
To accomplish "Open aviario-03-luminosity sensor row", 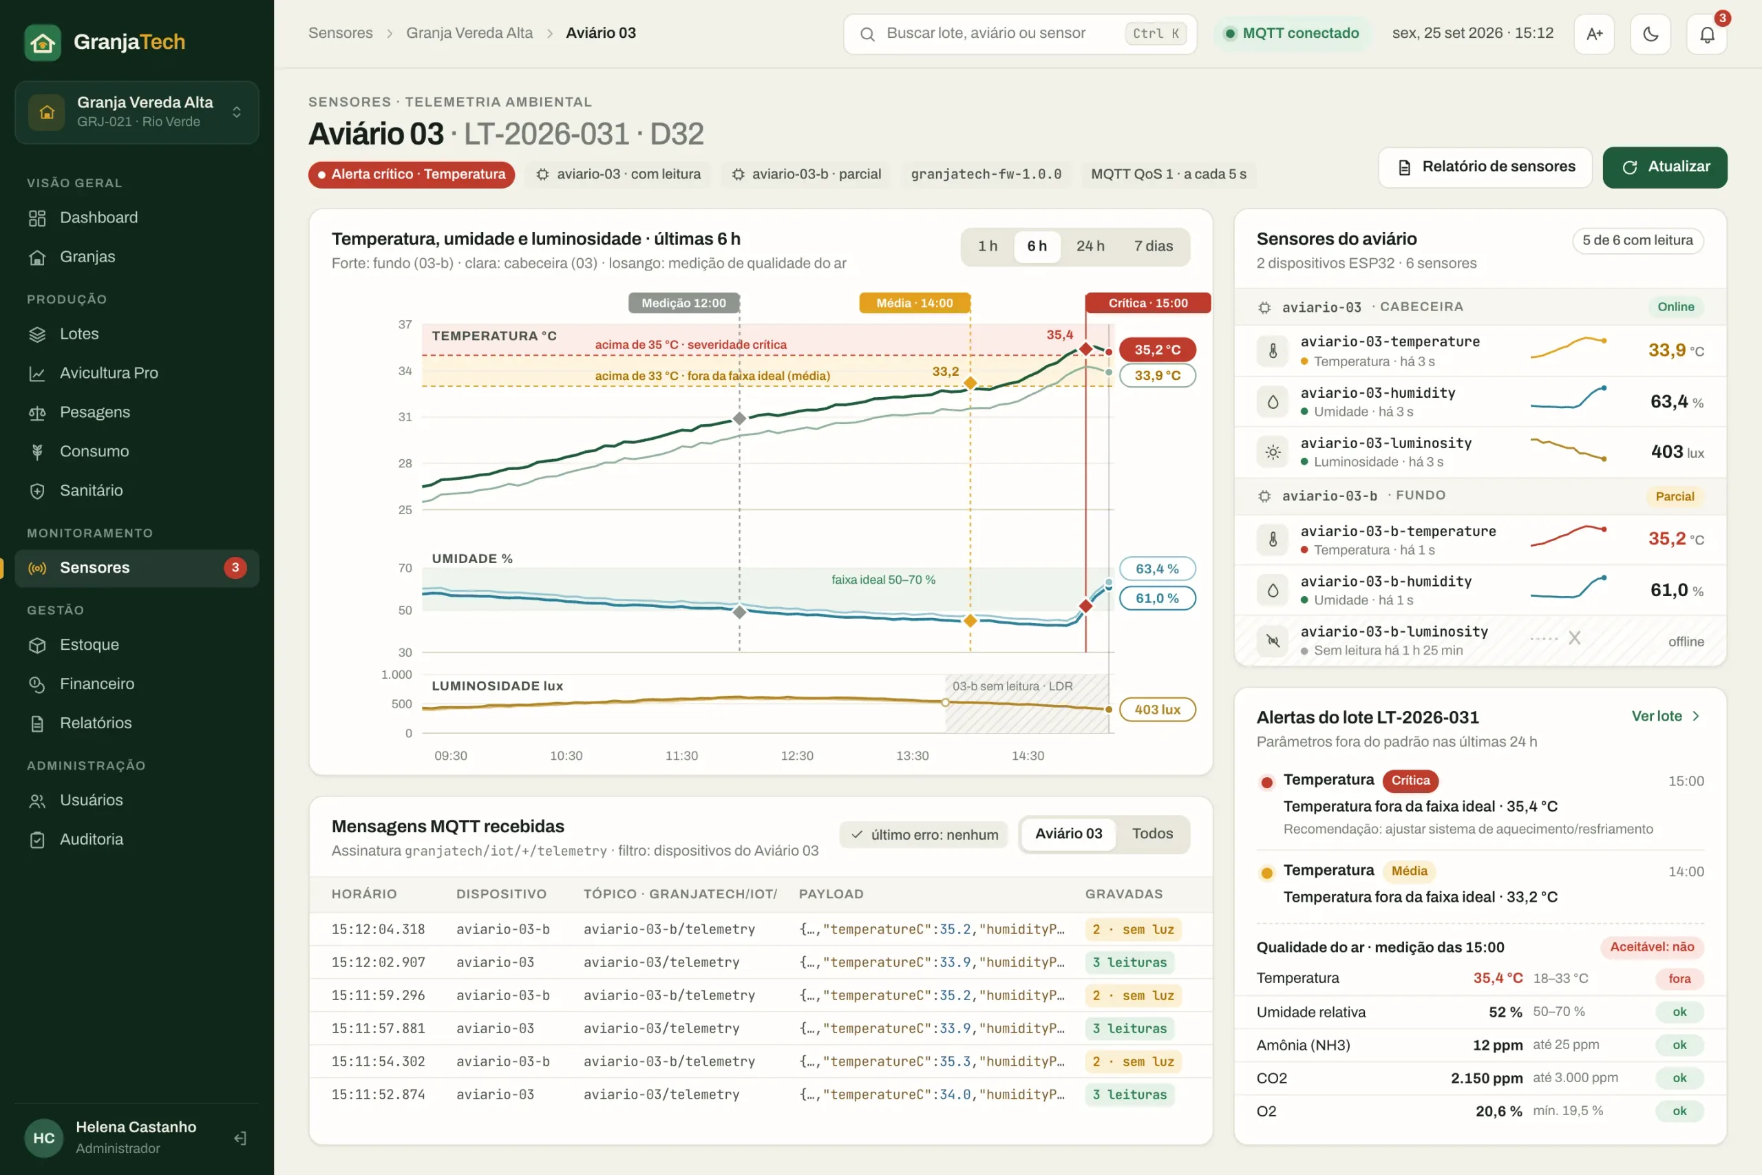I will (x=1480, y=452).
